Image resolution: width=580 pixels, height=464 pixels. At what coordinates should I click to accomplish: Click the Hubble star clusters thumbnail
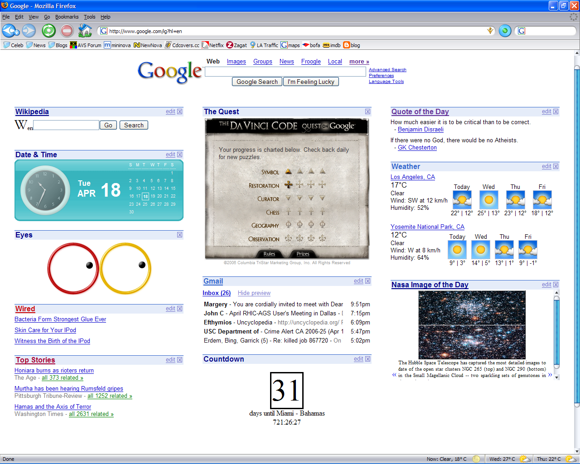tap(472, 325)
